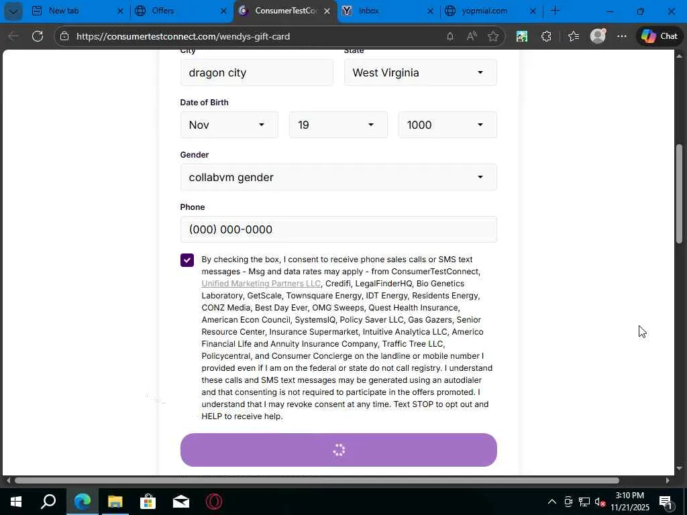Viewport: 687px width, 515px height.
Task: Click the horizontal scrollbar thumb
Action: coord(317,480)
